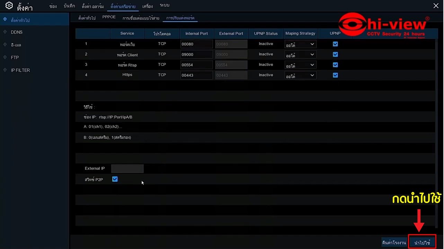Switch to the PPPOE tab
Screen dimensions: 444x249
[109, 17]
